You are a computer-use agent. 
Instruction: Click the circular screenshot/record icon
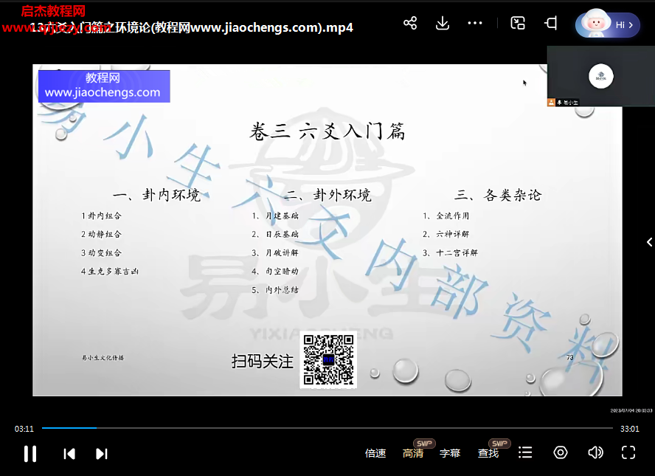(x=560, y=452)
